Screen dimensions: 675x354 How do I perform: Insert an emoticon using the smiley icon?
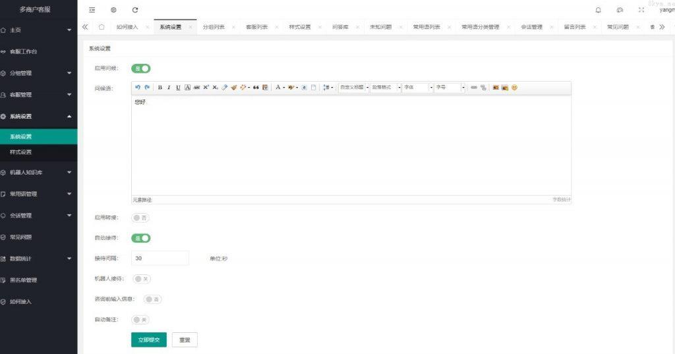coord(514,87)
